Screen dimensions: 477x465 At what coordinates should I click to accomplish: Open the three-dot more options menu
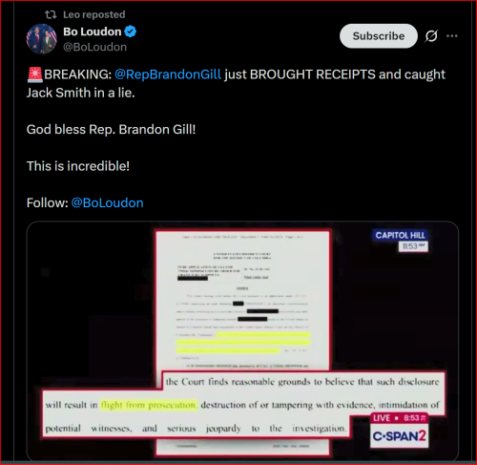coord(452,36)
